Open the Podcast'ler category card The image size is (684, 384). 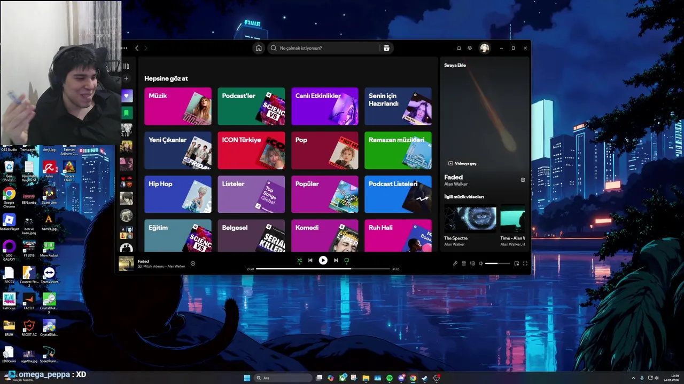[x=251, y=106]
